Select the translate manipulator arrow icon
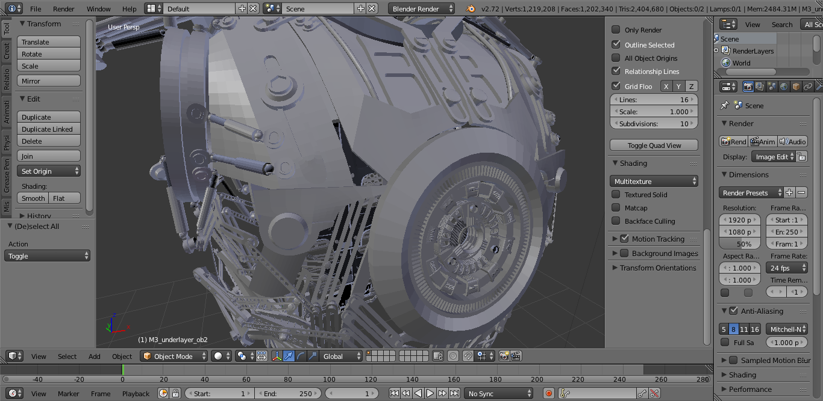The width and height of the screenshot is (823, 401). coord(289,356)
